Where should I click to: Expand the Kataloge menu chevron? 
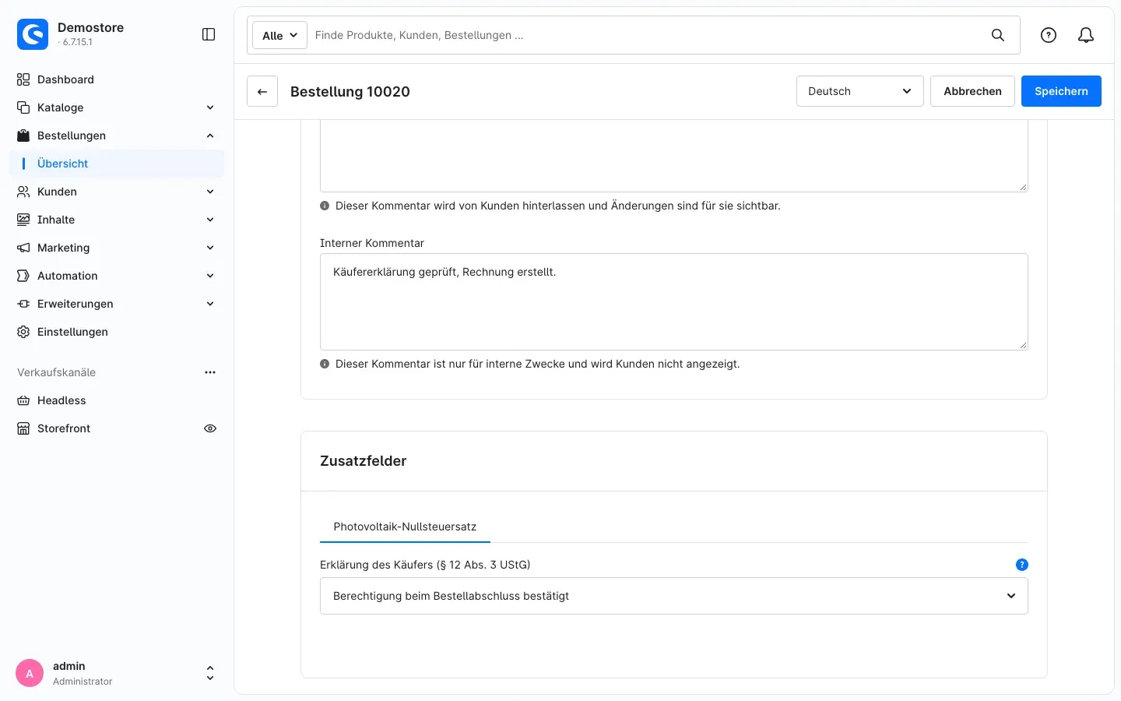pos(210,107)
